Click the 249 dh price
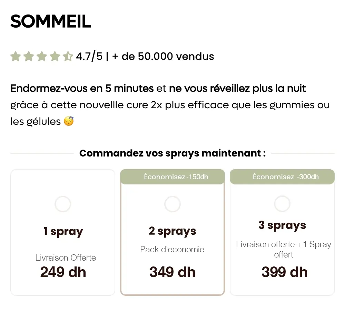 [63, 272]
